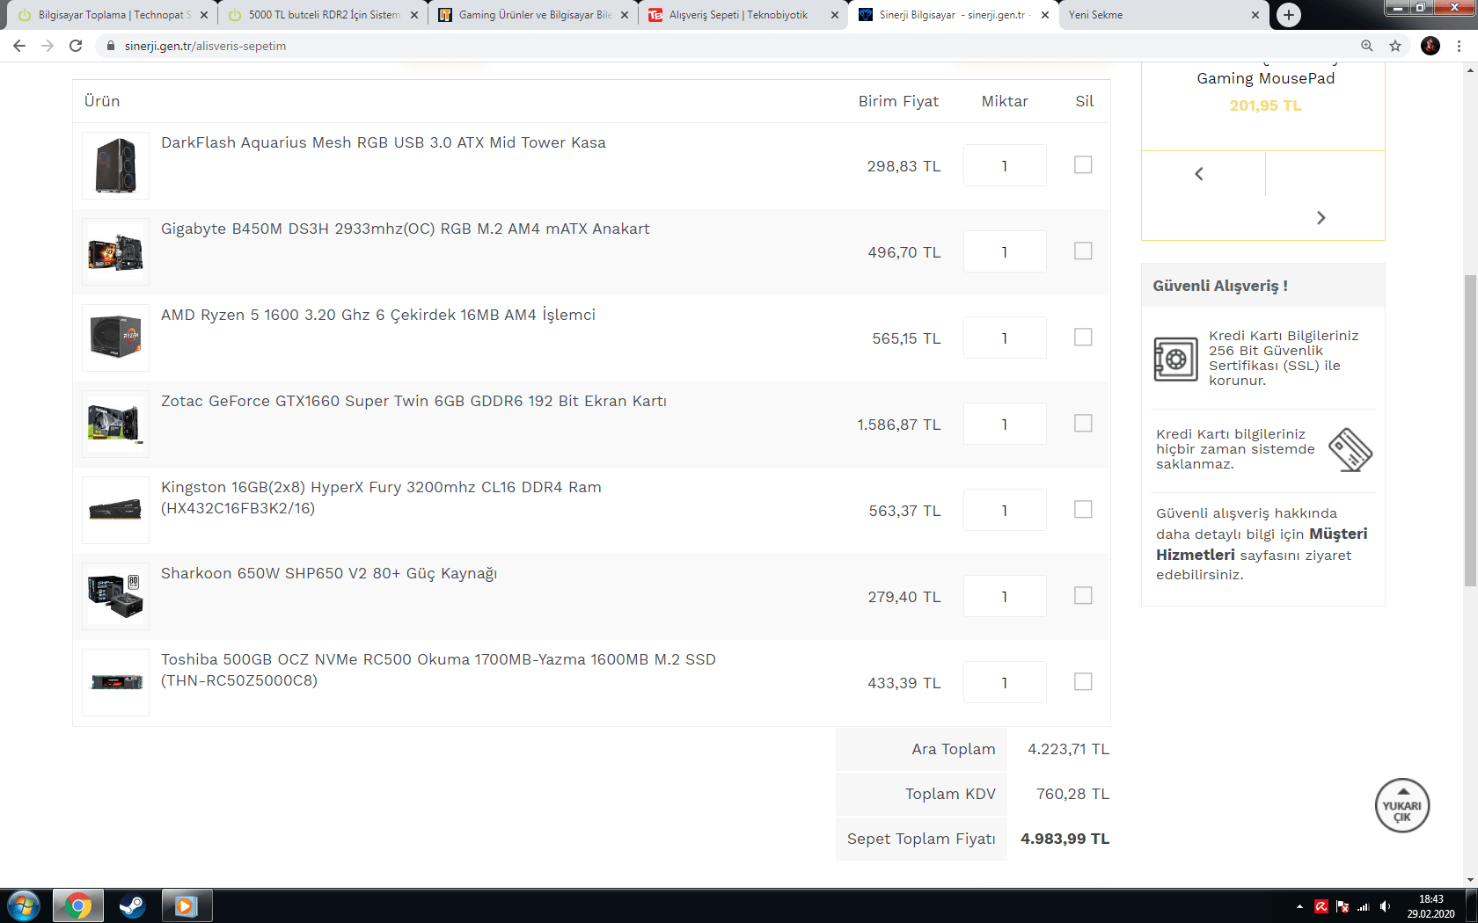The width and height of the screenshot is (1478, 923).
Task: Open Gigabyte B450M motherboard thumbnail
Action: 115,251
